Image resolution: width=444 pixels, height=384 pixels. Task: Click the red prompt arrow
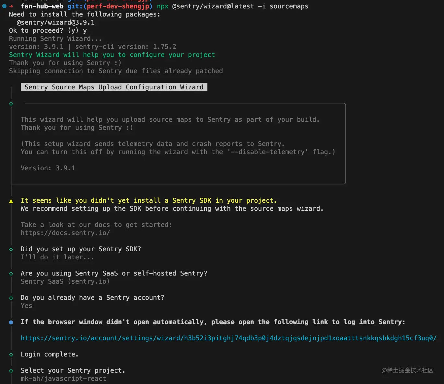11,6
